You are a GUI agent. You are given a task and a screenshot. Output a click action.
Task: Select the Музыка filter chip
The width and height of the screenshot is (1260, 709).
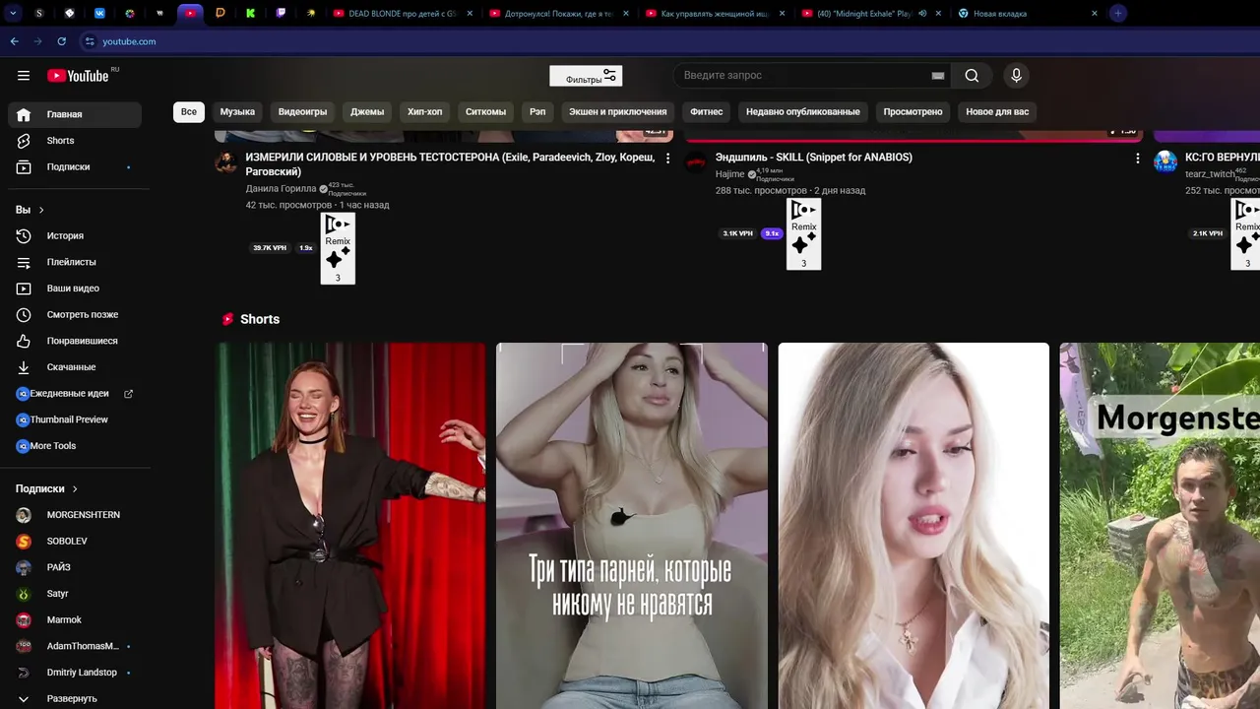click(237, 111)
